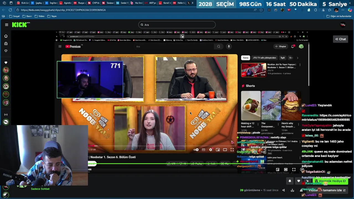Viewport: 354px width, 199px height.
Task: Open the Sosyal bookmarks folder
Action: (14, 16)
